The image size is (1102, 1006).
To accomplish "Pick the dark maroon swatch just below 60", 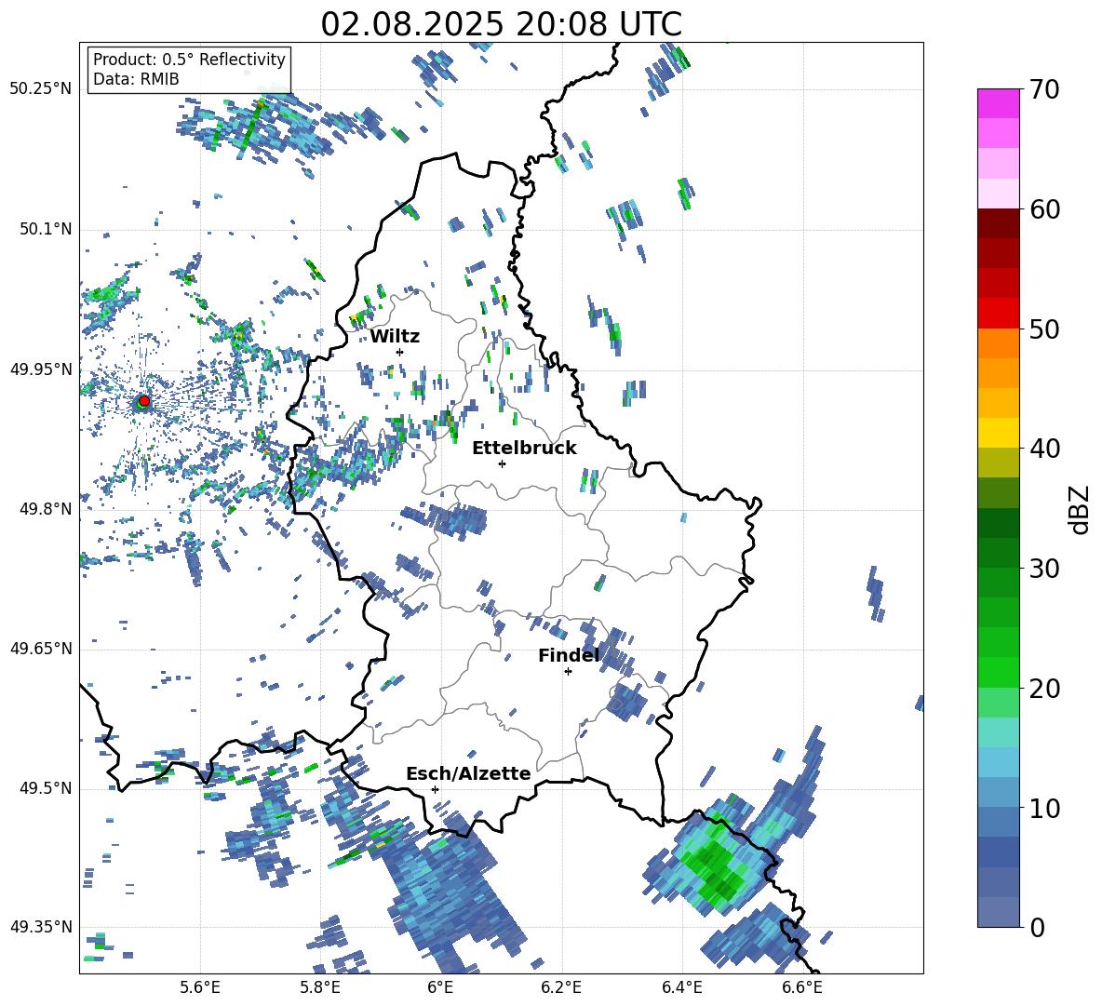I will [x=999, y=223].
